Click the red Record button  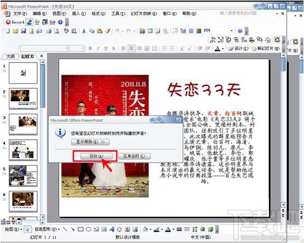tap(15, 22)
